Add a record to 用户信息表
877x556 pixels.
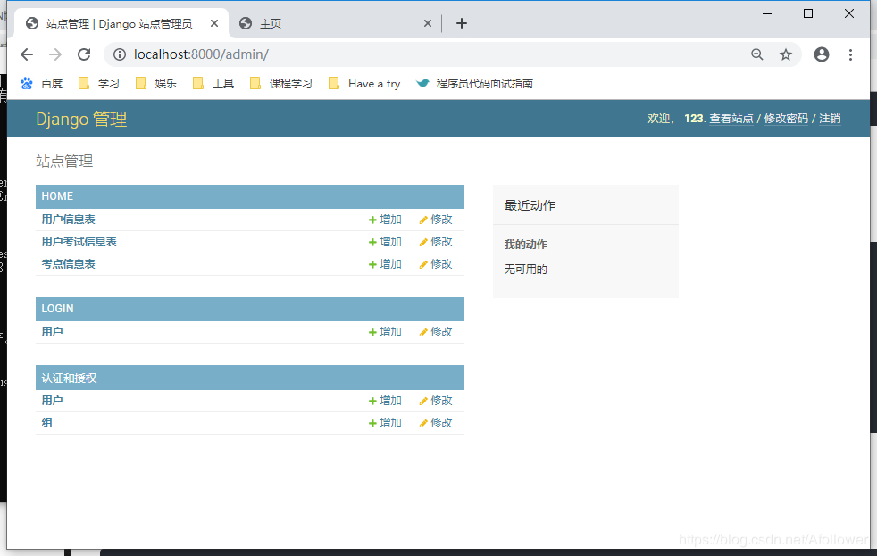tap(385, 220)
